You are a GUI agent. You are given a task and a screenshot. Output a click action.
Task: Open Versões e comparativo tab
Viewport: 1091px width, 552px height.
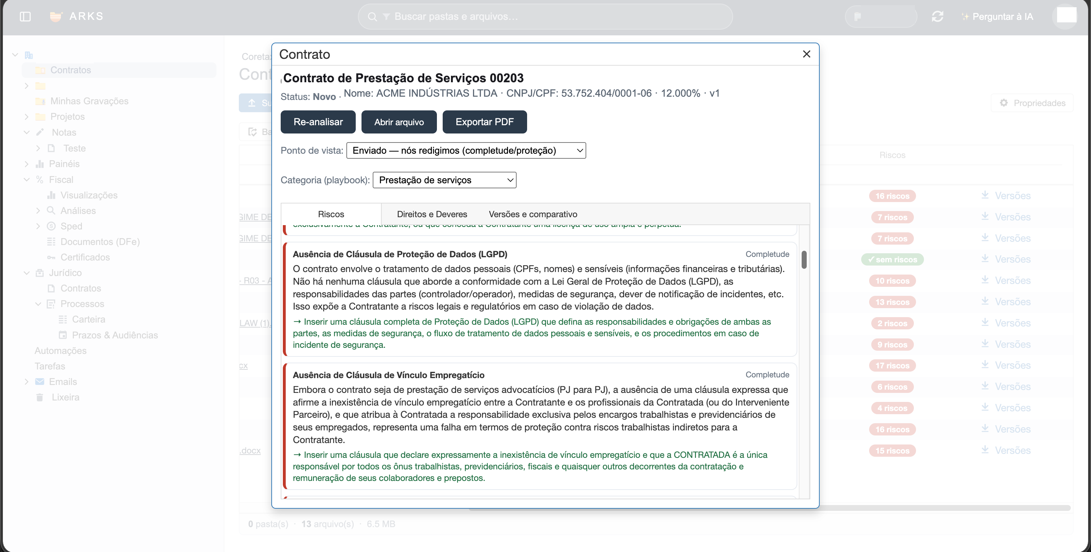(533, 214)
